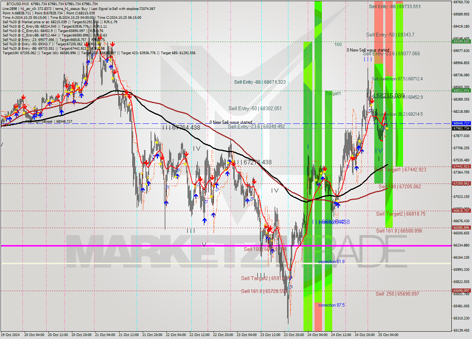The image size is (472, 339).
Task: Click 'Sell Entry -88 | 68671.323' label
Action: point(260,82)
